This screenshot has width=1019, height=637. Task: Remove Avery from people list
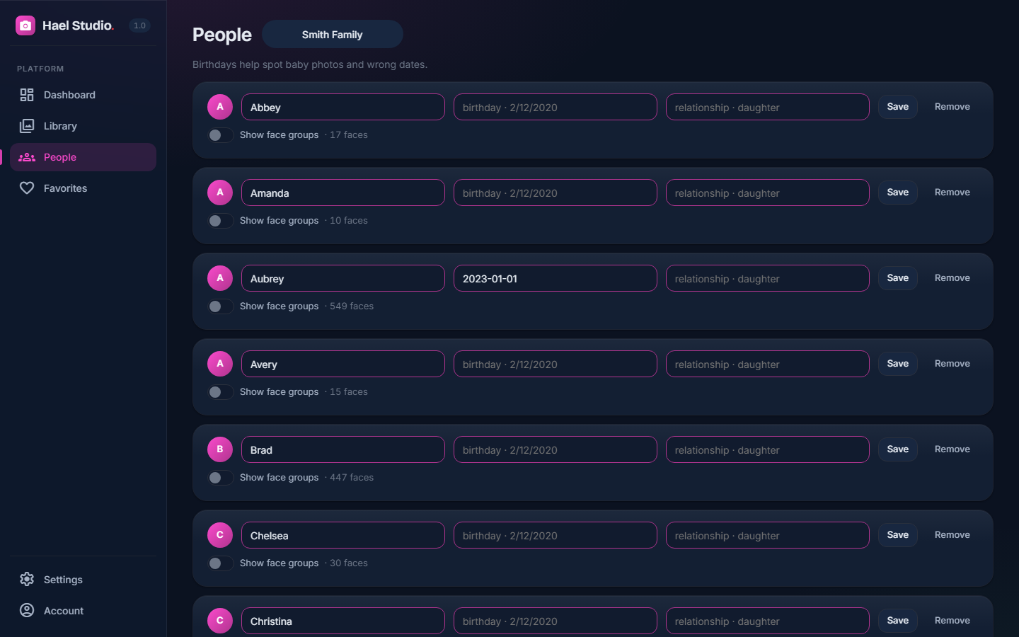(x=952, y=364)
